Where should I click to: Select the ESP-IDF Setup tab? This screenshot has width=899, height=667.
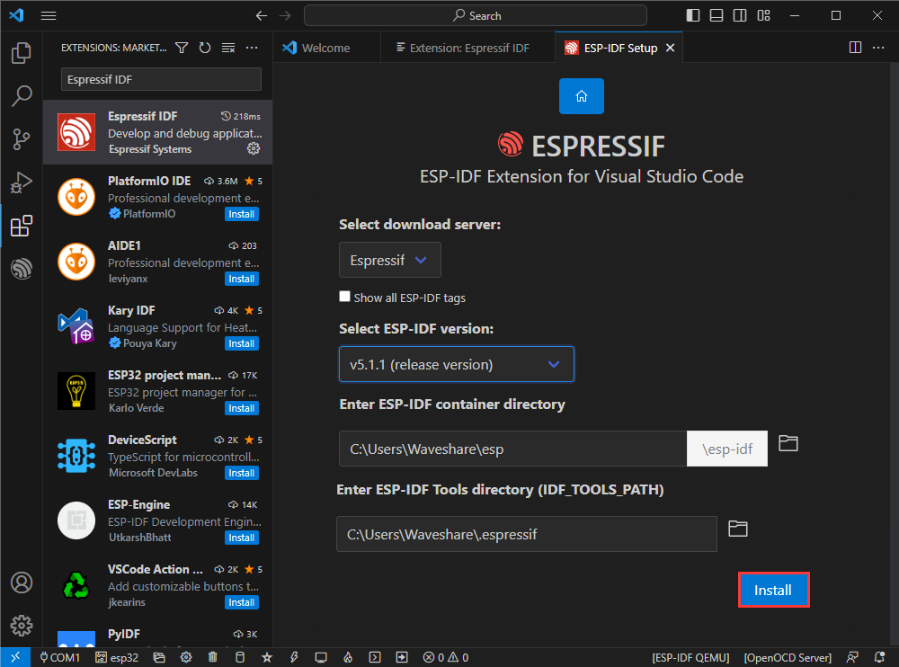(620, 48)
